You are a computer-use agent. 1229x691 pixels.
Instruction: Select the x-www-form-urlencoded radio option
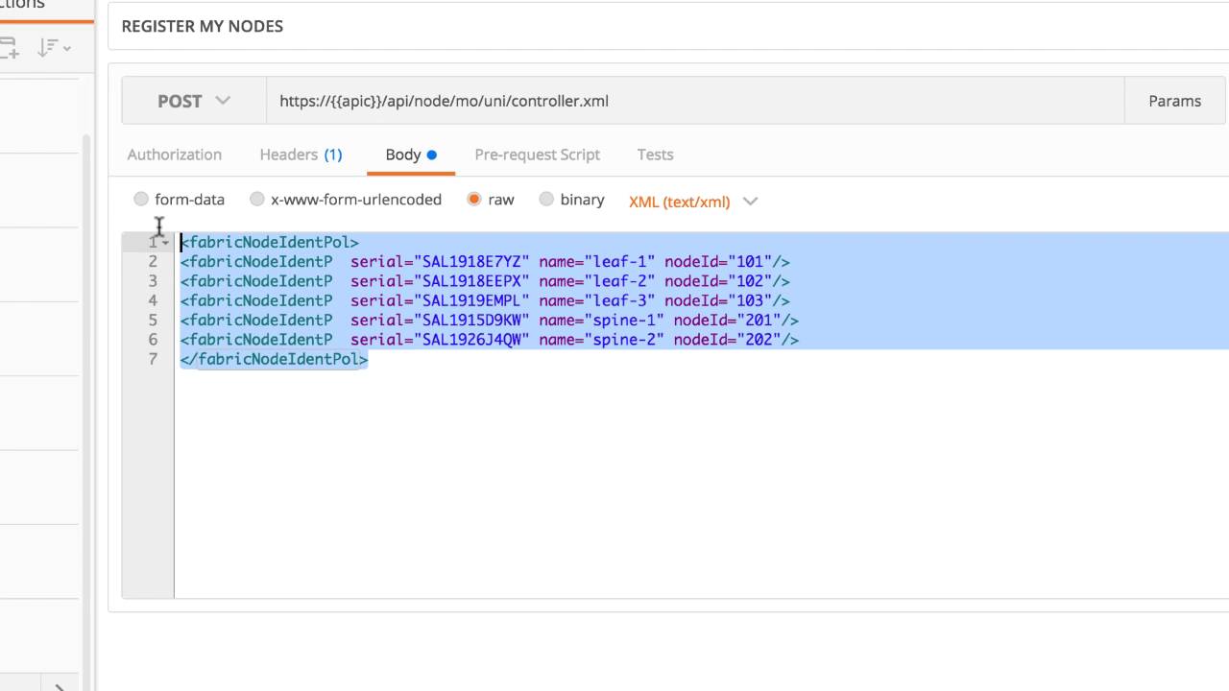(256, 200)
